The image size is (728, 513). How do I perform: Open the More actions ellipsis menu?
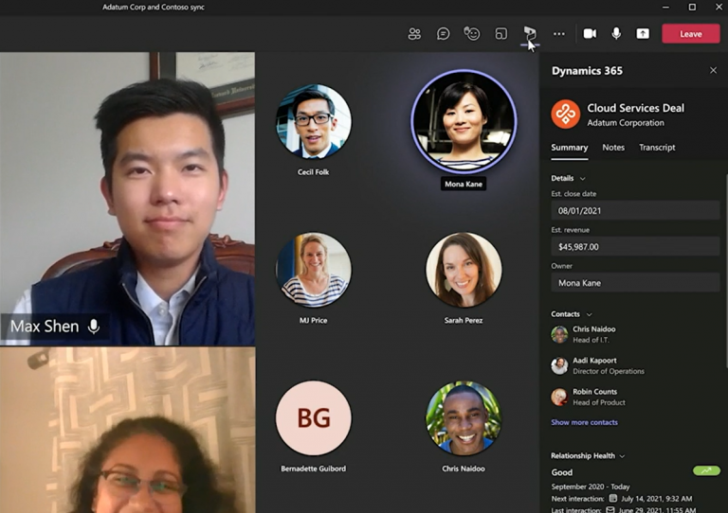(x=559, y=34)
